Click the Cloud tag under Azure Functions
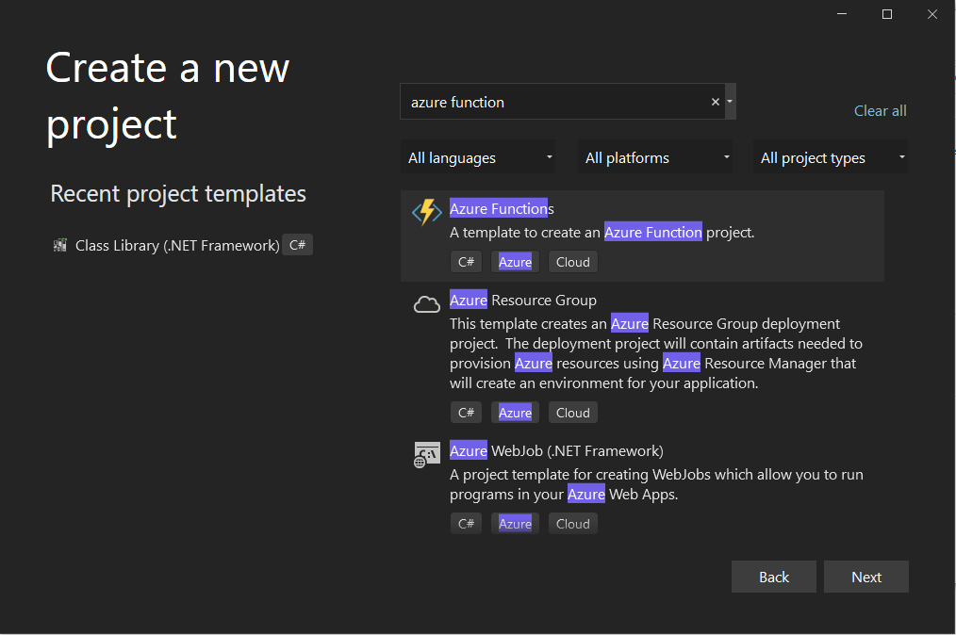Image resolution: width=956 pixels, height=635 pixels. click(x=573, y=262)
